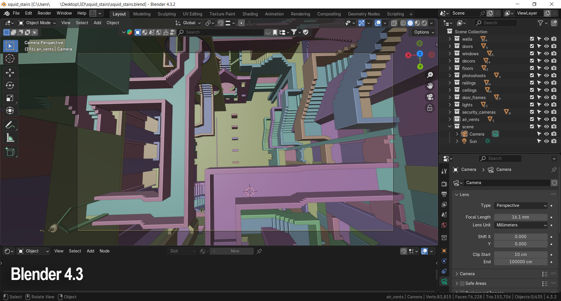Switch to the Geometry Nodes workspace tab
The width and height of the screenshot is (561, 301).
click(x=364, y=14)
